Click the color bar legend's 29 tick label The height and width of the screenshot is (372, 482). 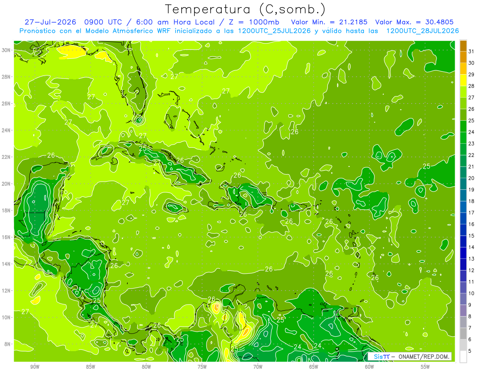(471, 75)
